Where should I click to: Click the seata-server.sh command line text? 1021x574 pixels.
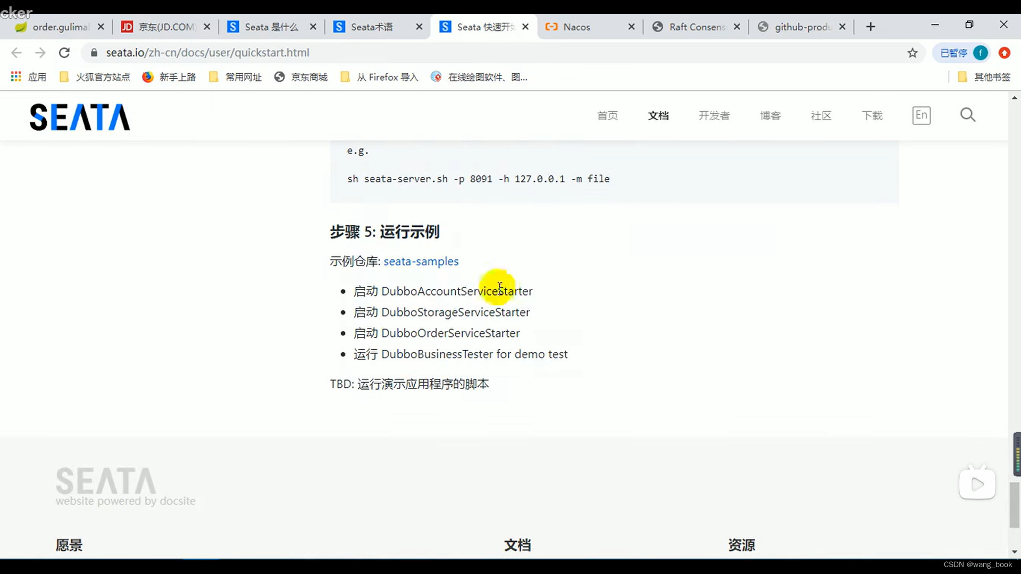click(478, 179)
